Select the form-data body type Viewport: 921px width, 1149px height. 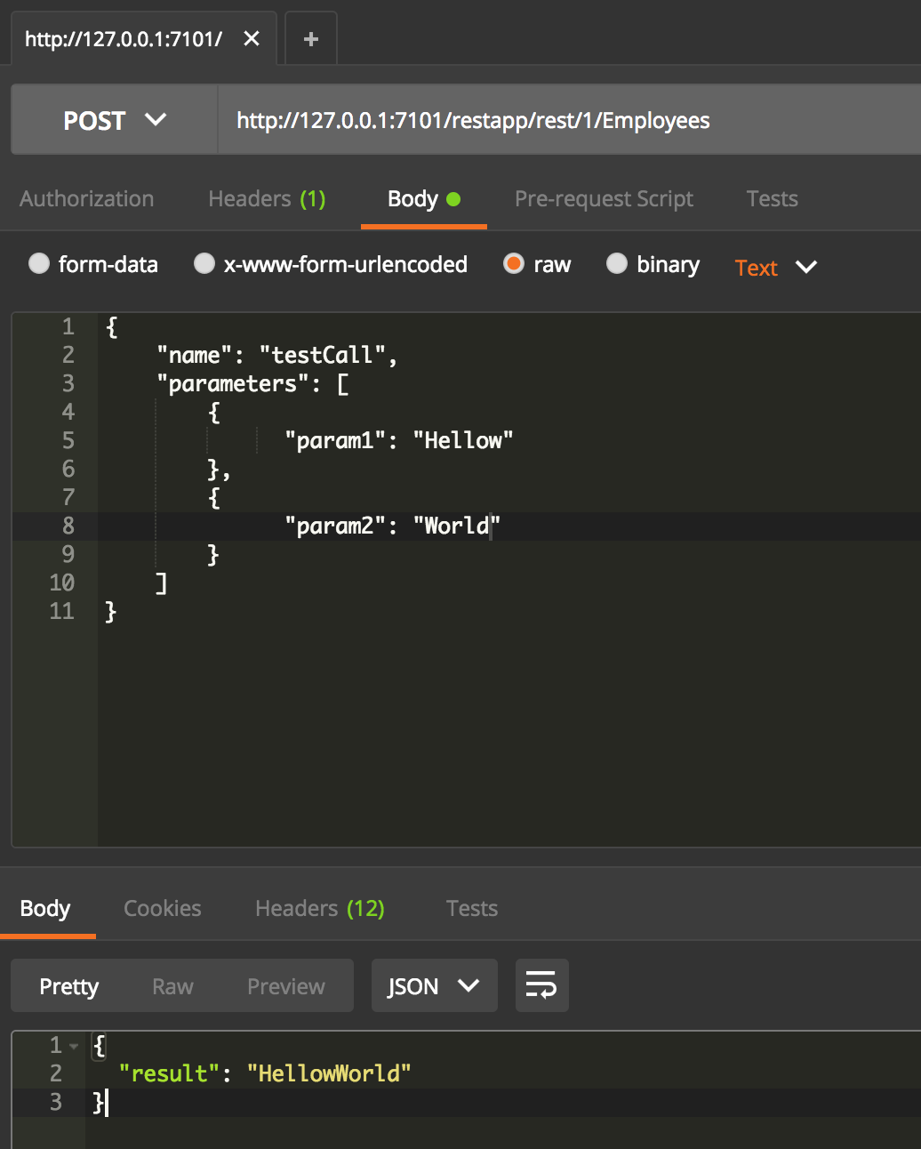(39, 263)
